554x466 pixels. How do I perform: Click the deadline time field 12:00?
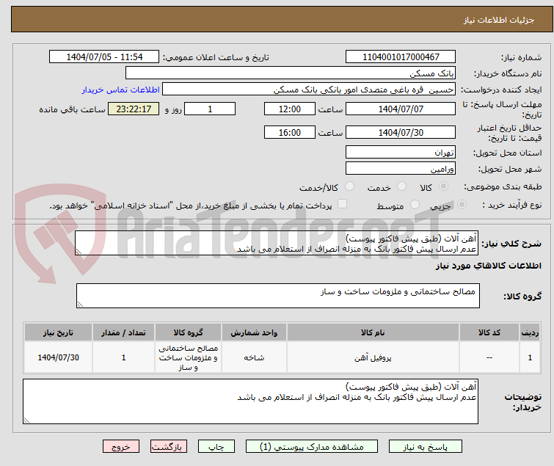click(x=290, y=109)
